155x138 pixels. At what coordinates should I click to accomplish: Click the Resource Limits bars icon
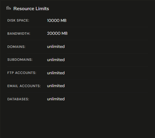[8, 8]
